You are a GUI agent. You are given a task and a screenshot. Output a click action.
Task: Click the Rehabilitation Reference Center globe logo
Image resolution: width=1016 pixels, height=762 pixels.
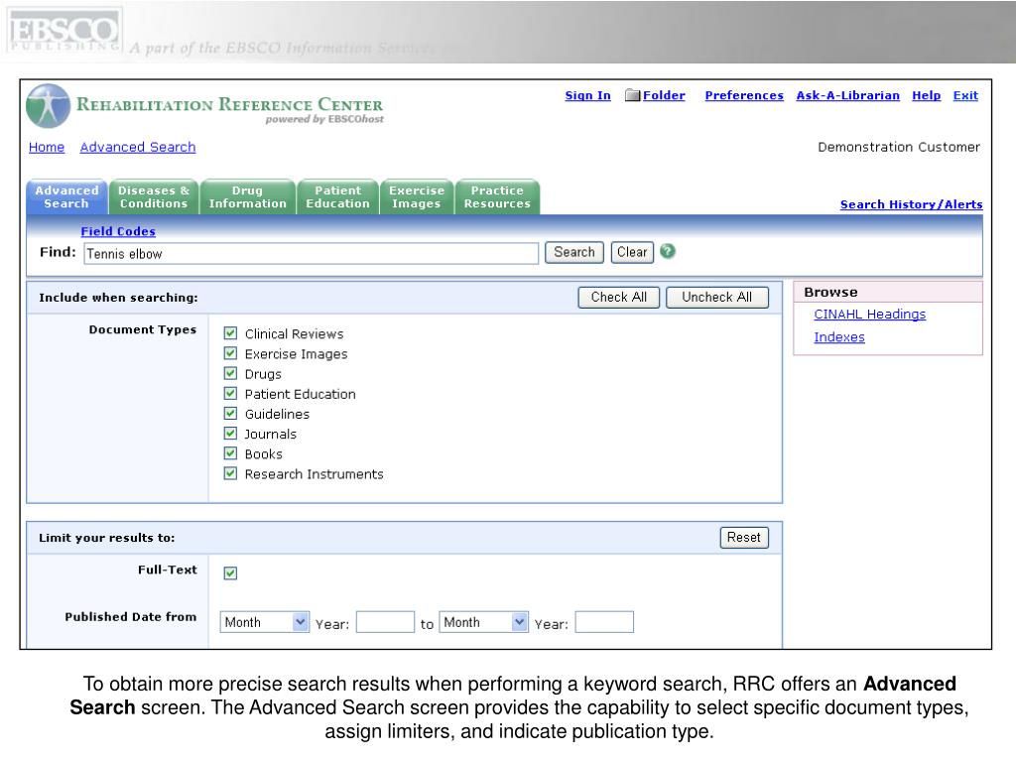click(x=48, y=105)
